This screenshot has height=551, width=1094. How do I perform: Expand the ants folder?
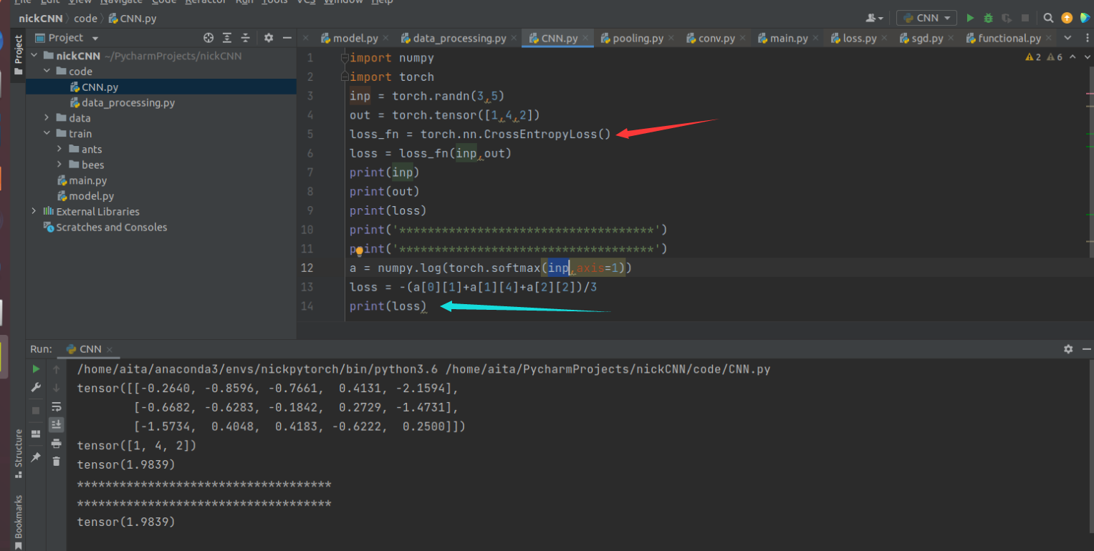(x=59, y=149)
